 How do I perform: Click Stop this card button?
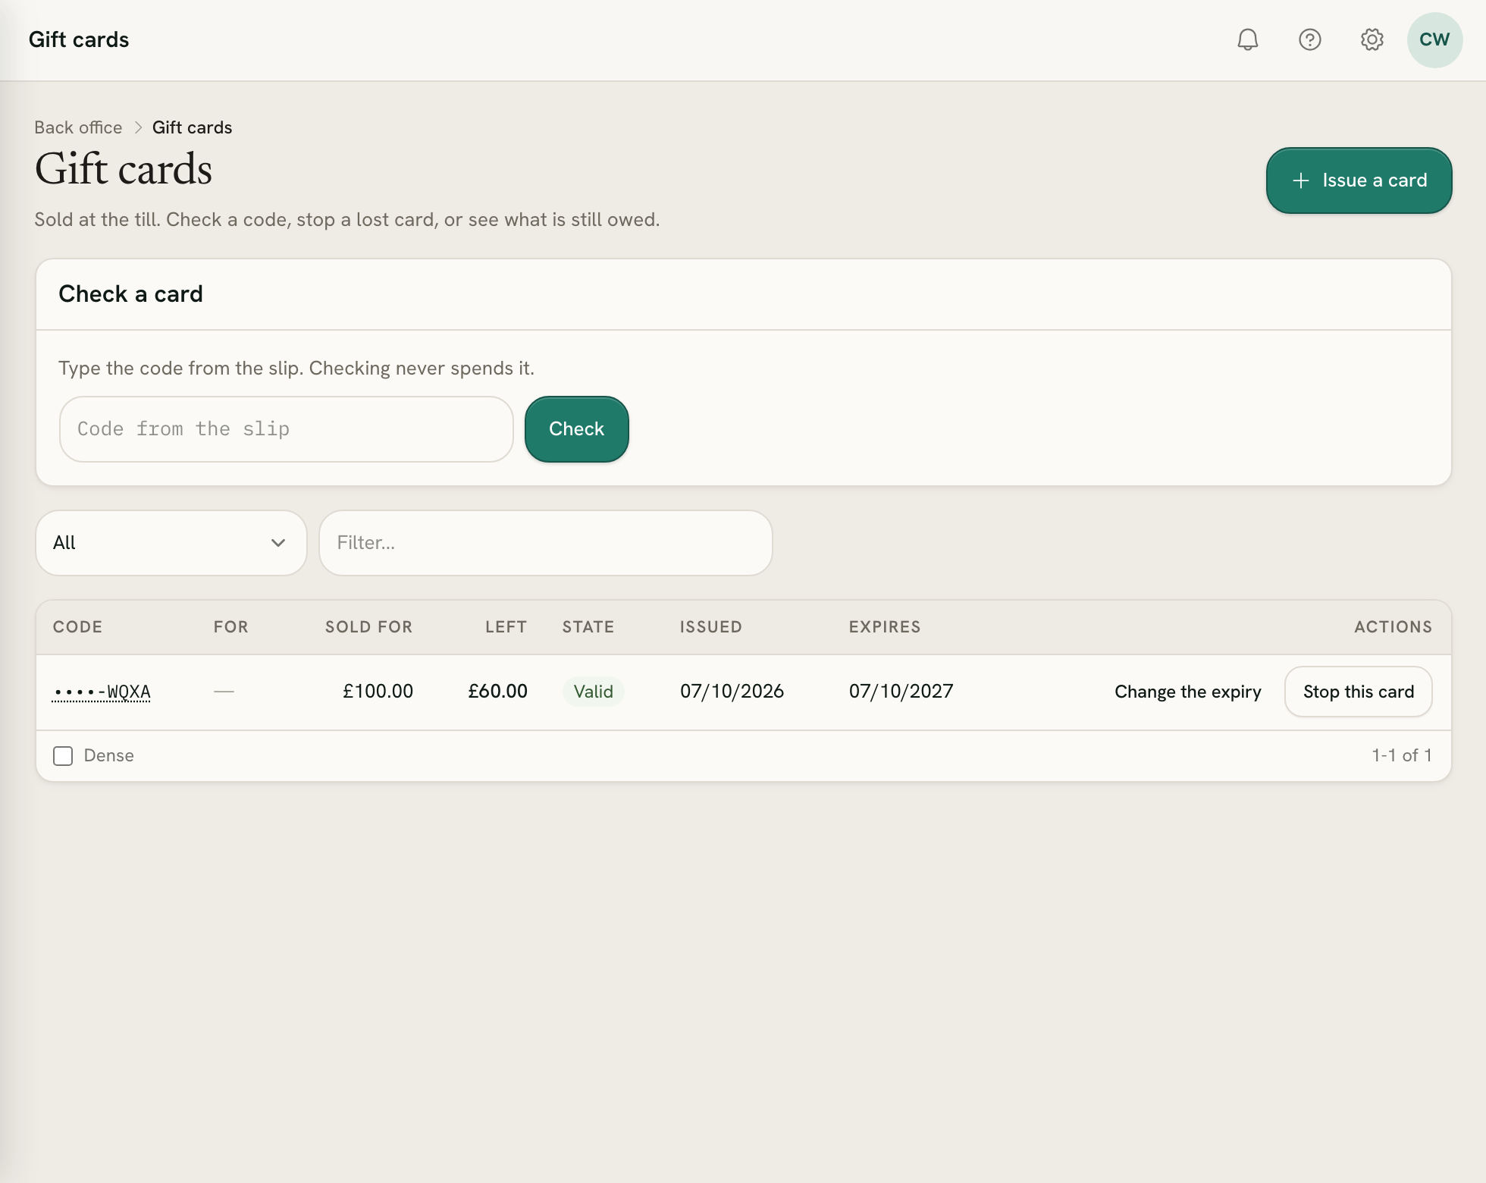coord(1359,692)
